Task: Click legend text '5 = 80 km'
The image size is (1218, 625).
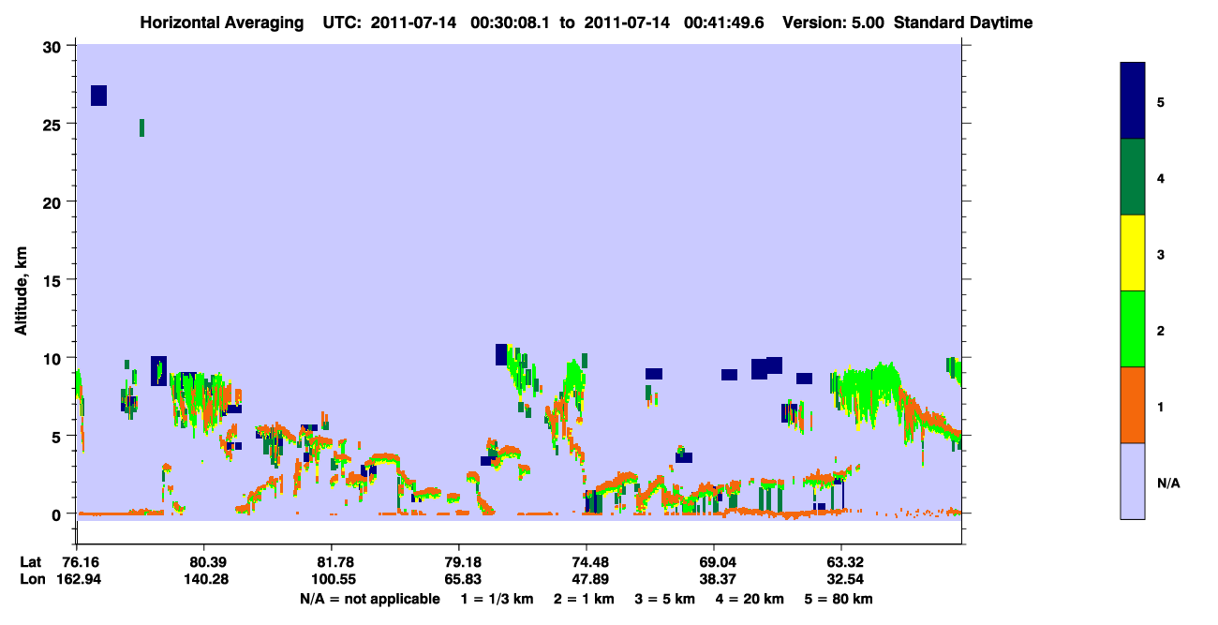Action: pos(839,599)
